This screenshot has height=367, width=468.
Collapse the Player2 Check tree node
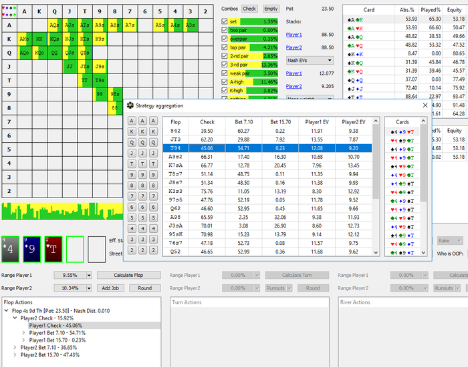tap(15, 318)
